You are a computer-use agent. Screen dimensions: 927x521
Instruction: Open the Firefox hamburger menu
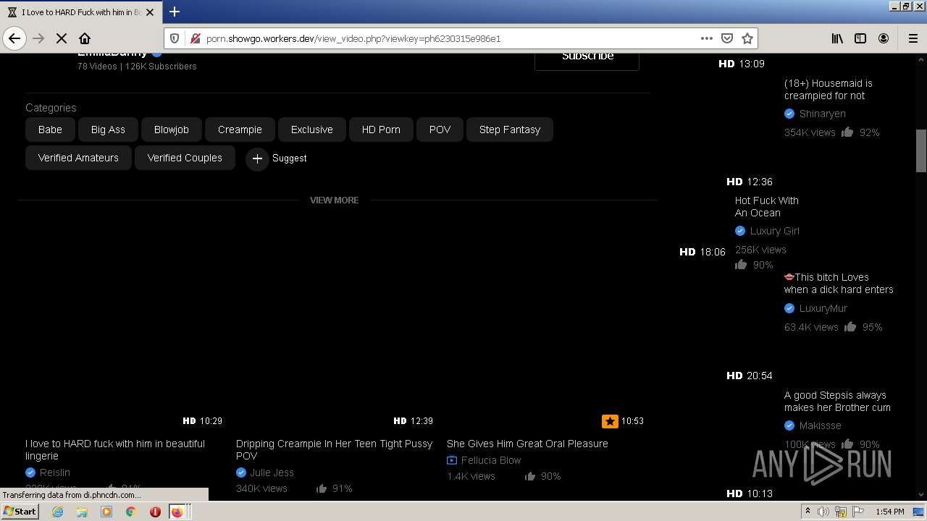pos(913,38)
